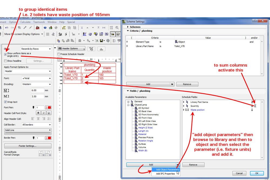270x180 pixels.
Task: Click the yellow polygon edit toolbar icon
Action: pos(64,28)
